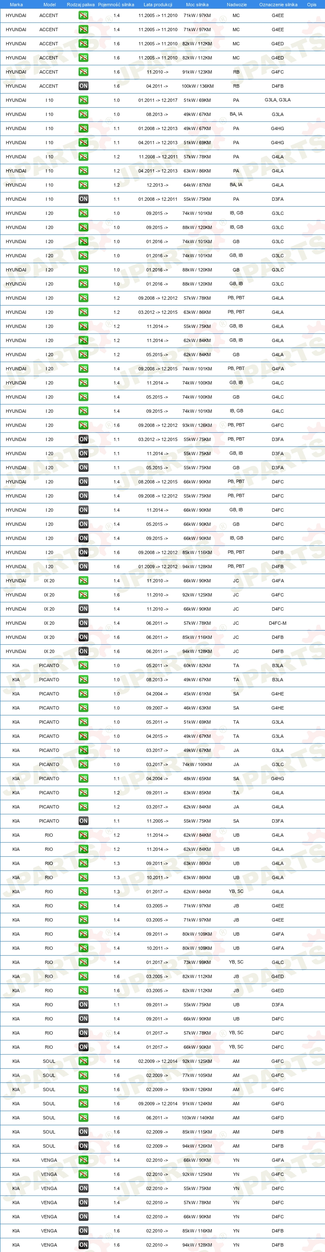The height and width of the screenshot is (1252, 325).
Task: Click petrol icon in IX 20 G4FA row
Action: pyautogui.click(x=84, y=581)
